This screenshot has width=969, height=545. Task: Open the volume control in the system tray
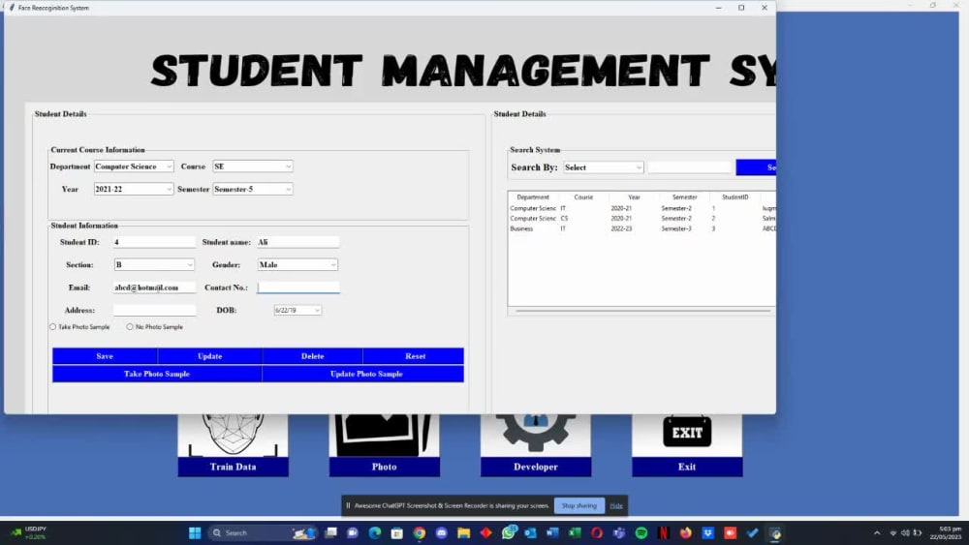905,532
